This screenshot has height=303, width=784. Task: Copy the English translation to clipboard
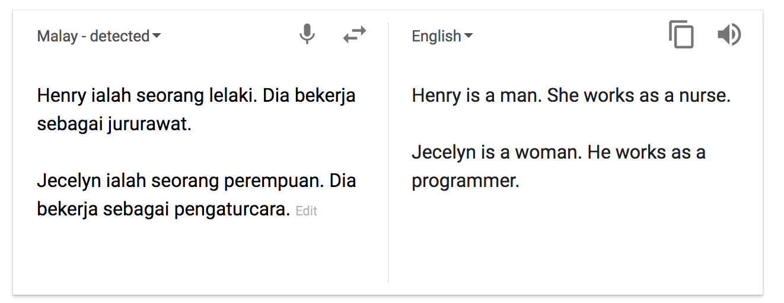pos(681,35)
